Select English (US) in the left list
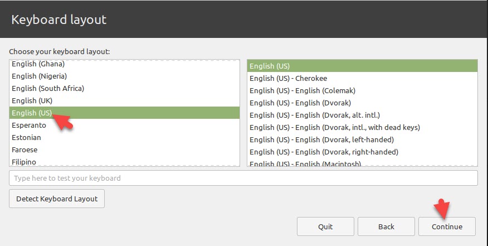 pyautogui.click(x=32, y=113)
